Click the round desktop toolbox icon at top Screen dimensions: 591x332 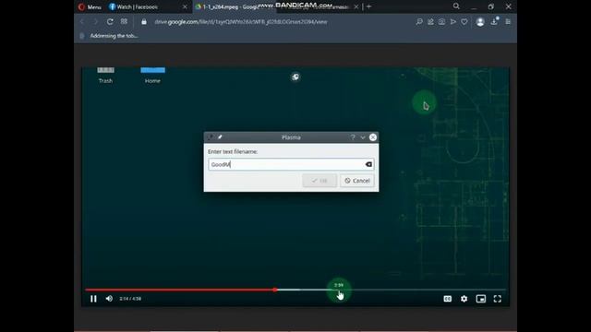click(295, 77)
